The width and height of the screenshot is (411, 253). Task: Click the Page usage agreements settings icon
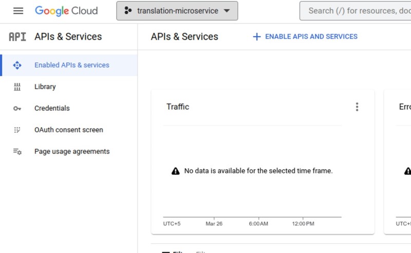pyautogui.click(x=17, y=151)
